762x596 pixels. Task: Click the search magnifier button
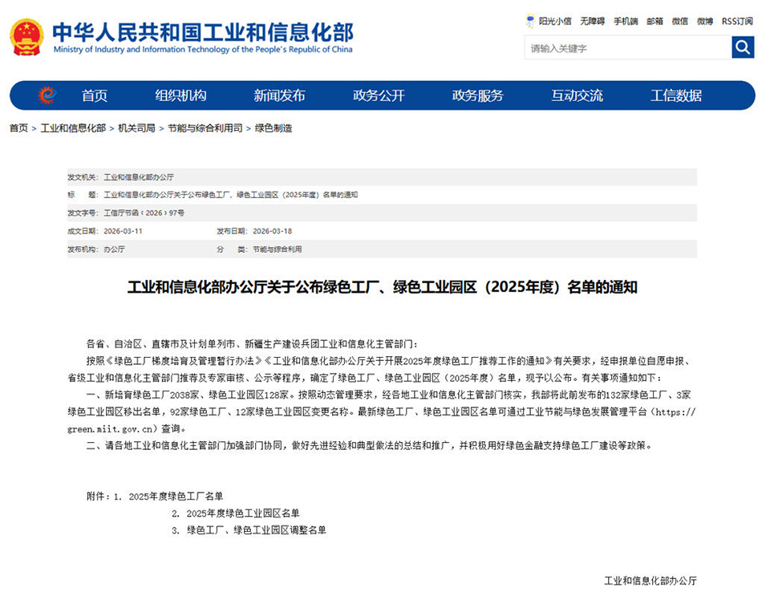point(743,47)
